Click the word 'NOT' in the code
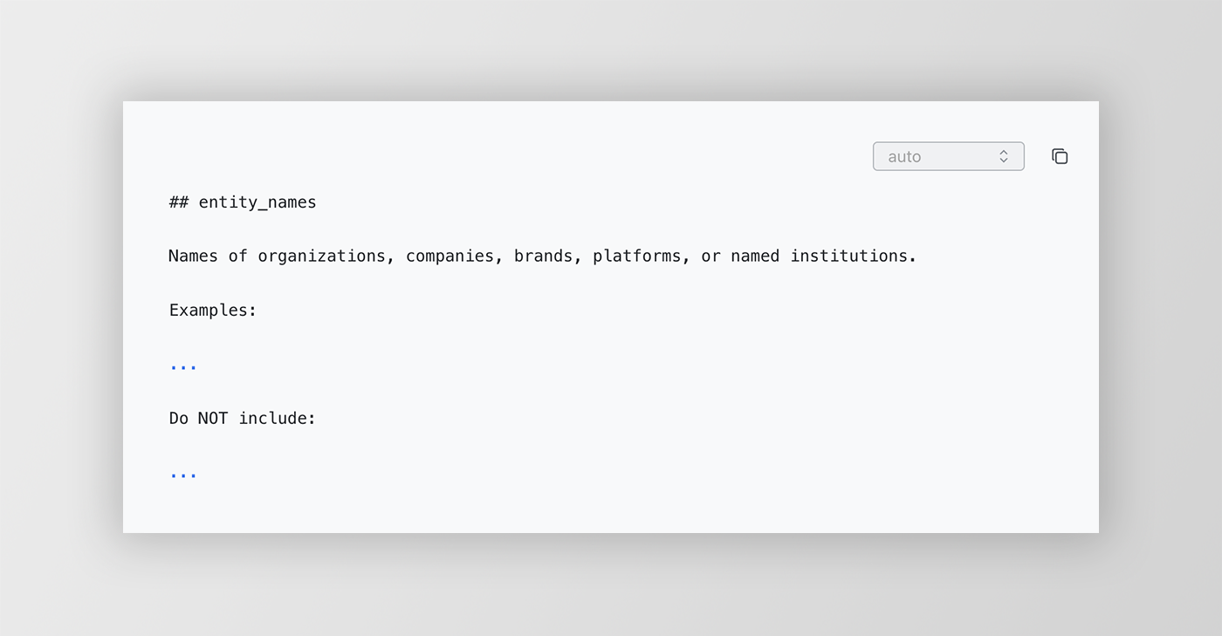Screen dimensions: 1222x636 [x=213, y=418]
